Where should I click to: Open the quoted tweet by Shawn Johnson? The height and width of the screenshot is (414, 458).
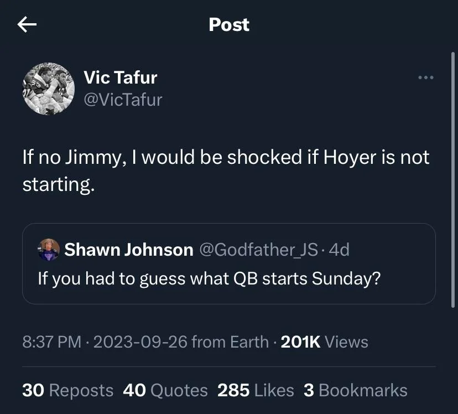coord(228,263)
